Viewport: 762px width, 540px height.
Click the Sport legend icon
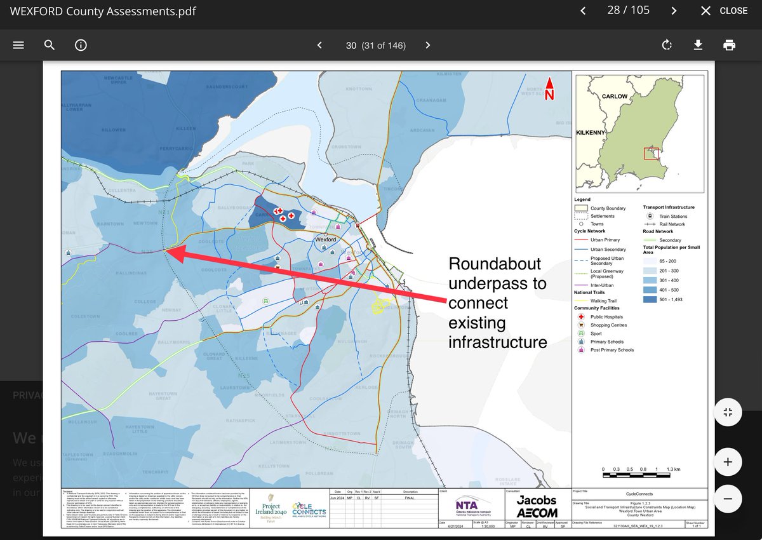580,333
